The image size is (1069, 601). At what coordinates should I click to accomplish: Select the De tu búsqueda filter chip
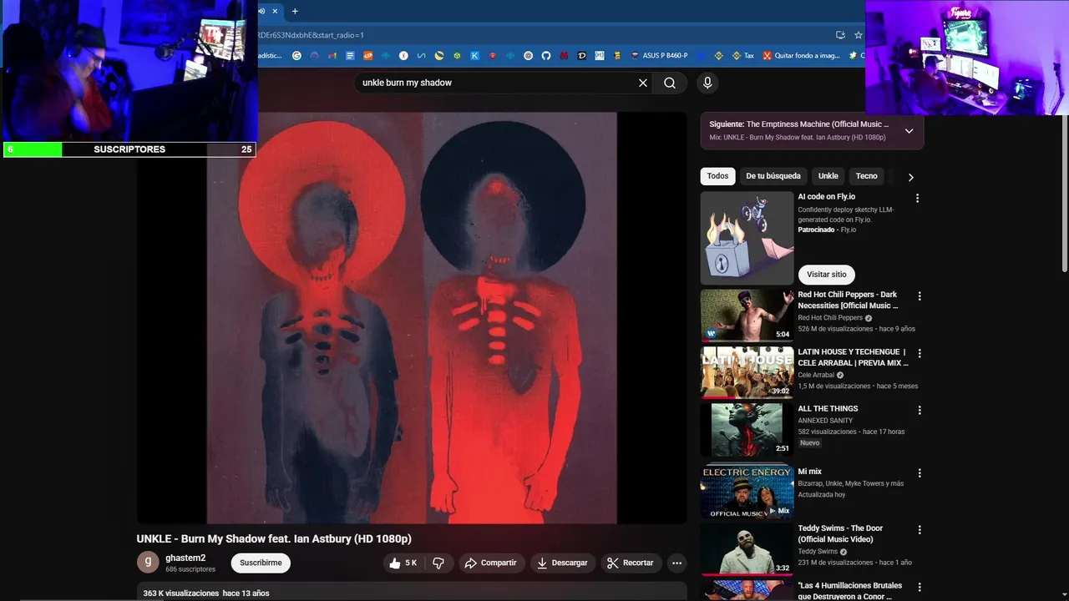[773, 176]
